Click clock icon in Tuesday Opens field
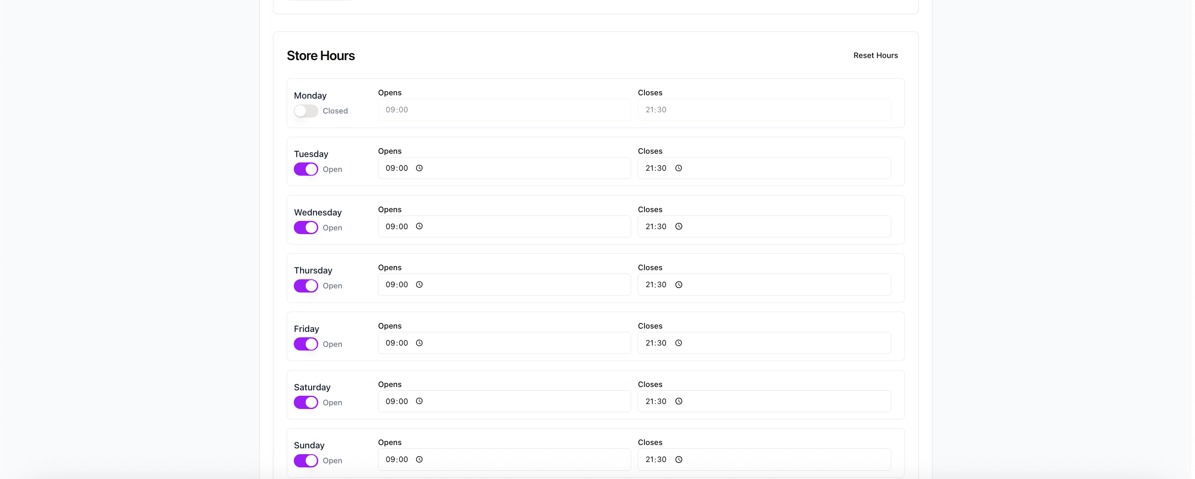 point(419,168)
